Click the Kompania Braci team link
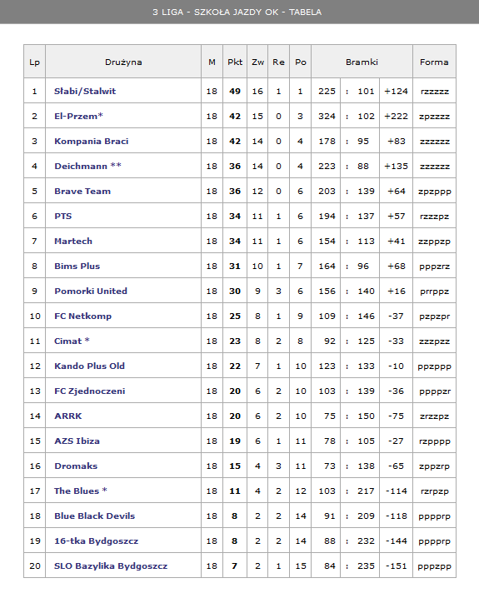Screen dimensions: 479x598 [x=91, y=141]
